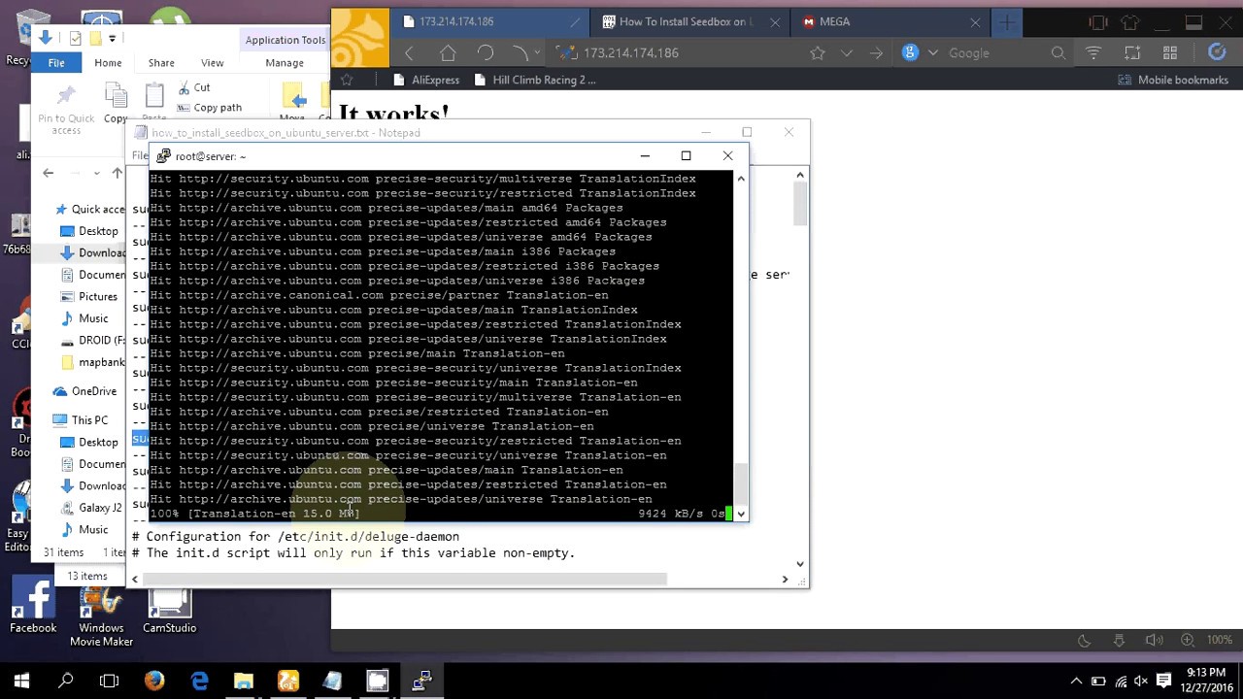Open the Windows Movie Maker desktop shortcut
The height and width of the screenshot is (699, 1243).
pos(101,616)
